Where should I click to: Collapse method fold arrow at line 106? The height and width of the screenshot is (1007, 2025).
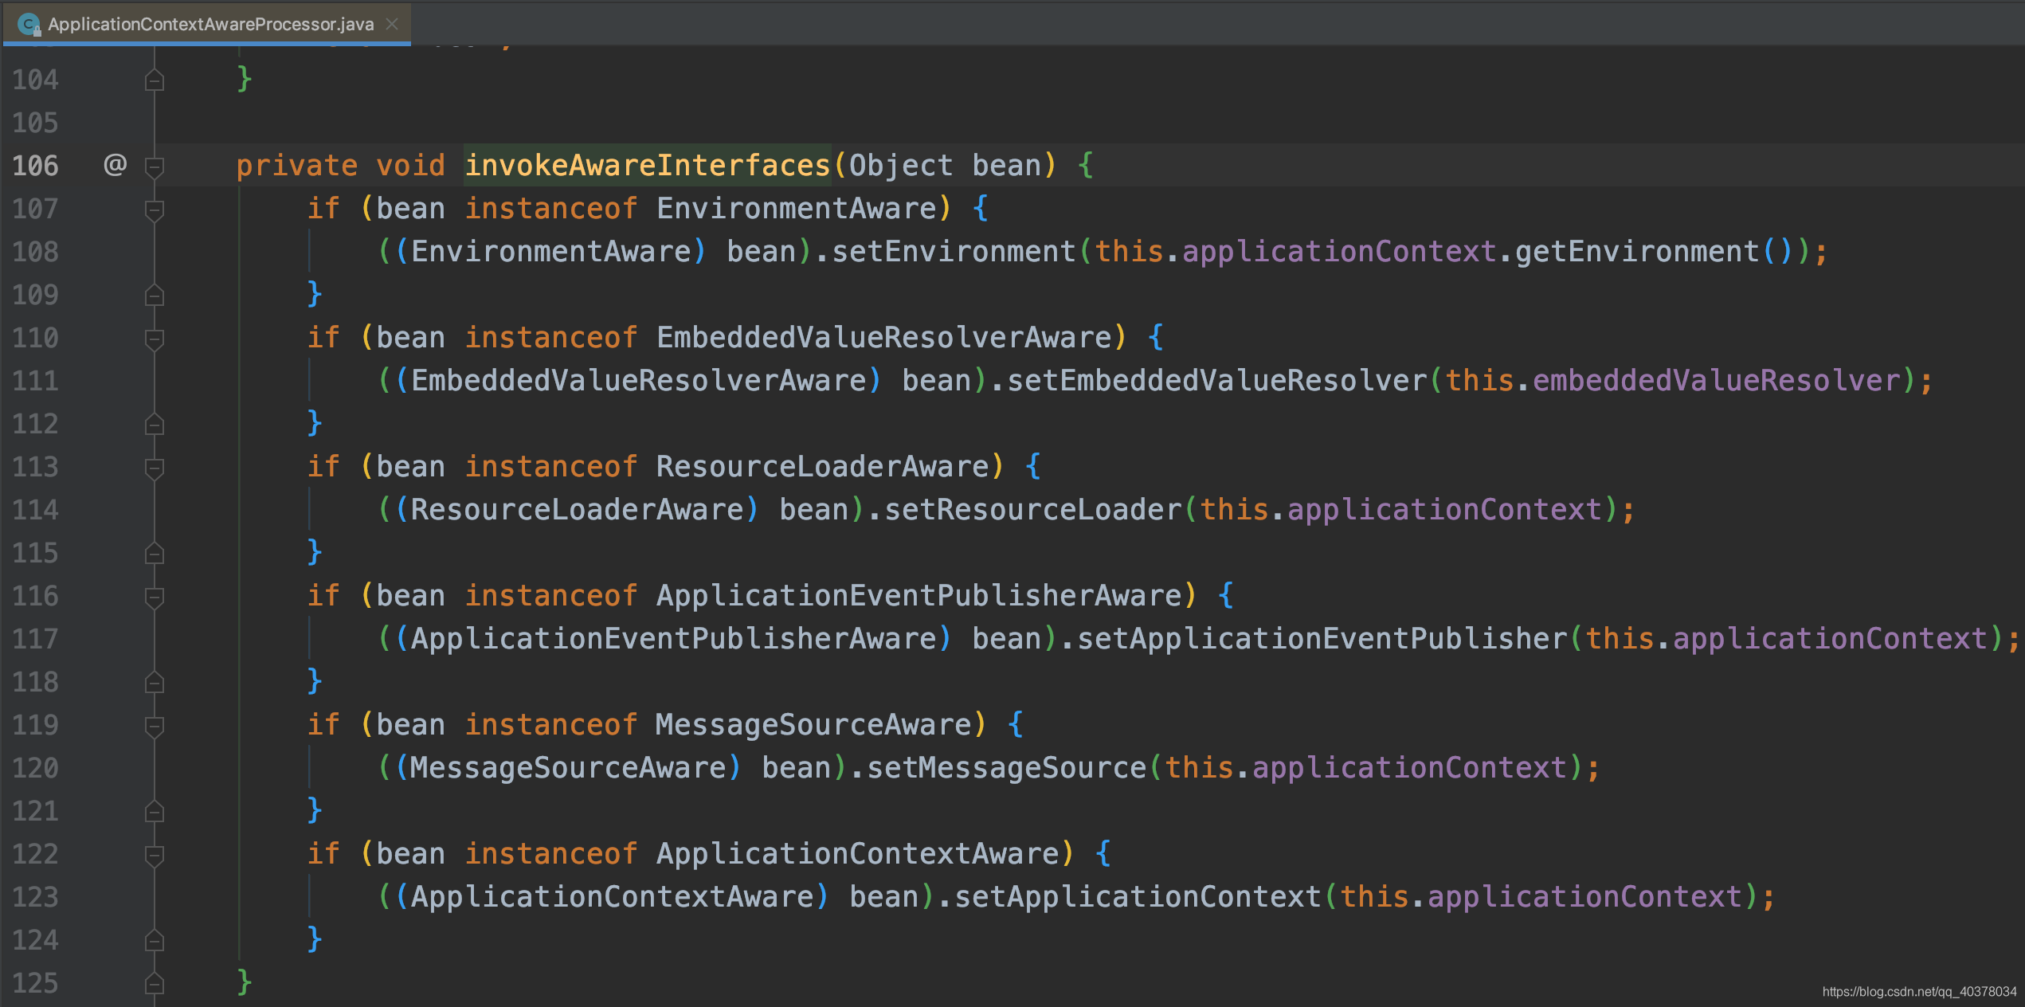click(x=155, y=167)
